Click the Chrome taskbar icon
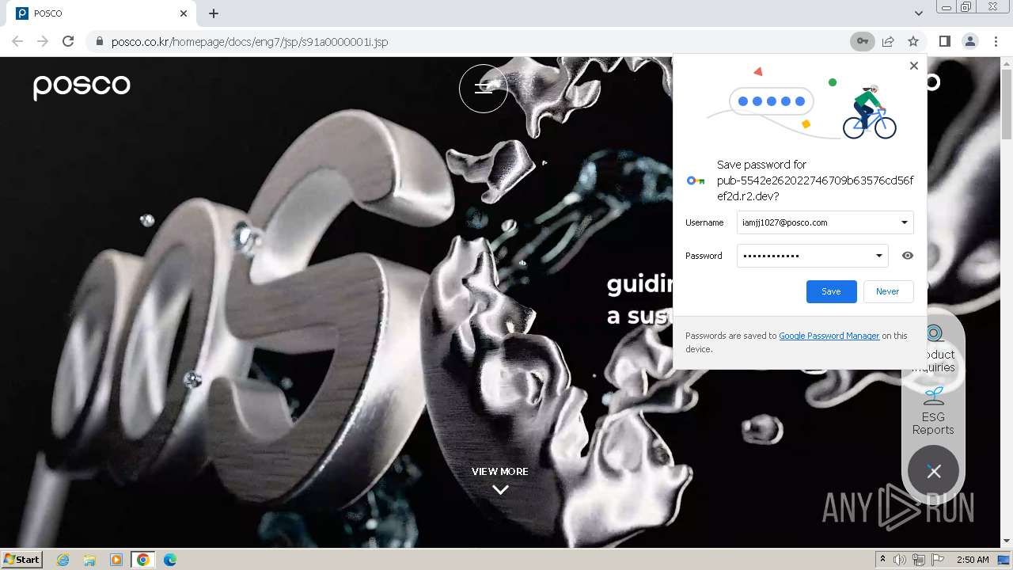This screenshot has width=1013, height=570. point(143,560)
